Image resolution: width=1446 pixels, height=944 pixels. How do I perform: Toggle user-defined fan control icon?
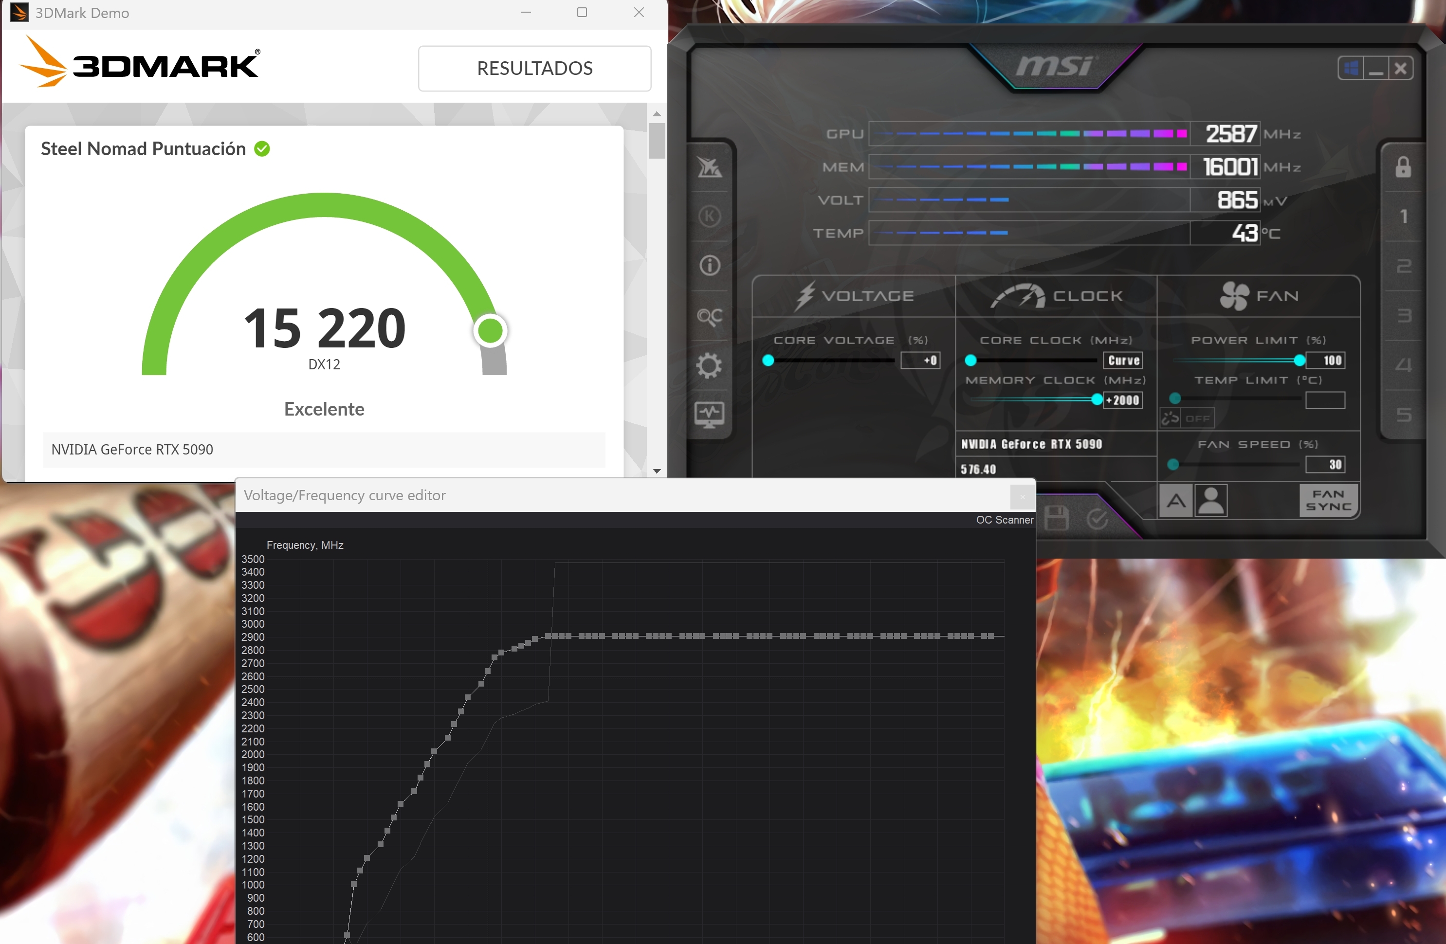click(1211, 501)
